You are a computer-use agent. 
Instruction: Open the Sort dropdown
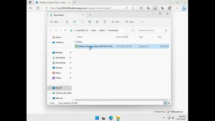pos(116,22)
